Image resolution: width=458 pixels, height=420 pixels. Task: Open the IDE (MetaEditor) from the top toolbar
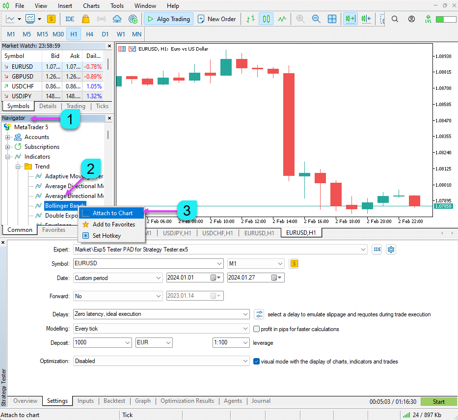pyautogui.click(x=70, y=19)
